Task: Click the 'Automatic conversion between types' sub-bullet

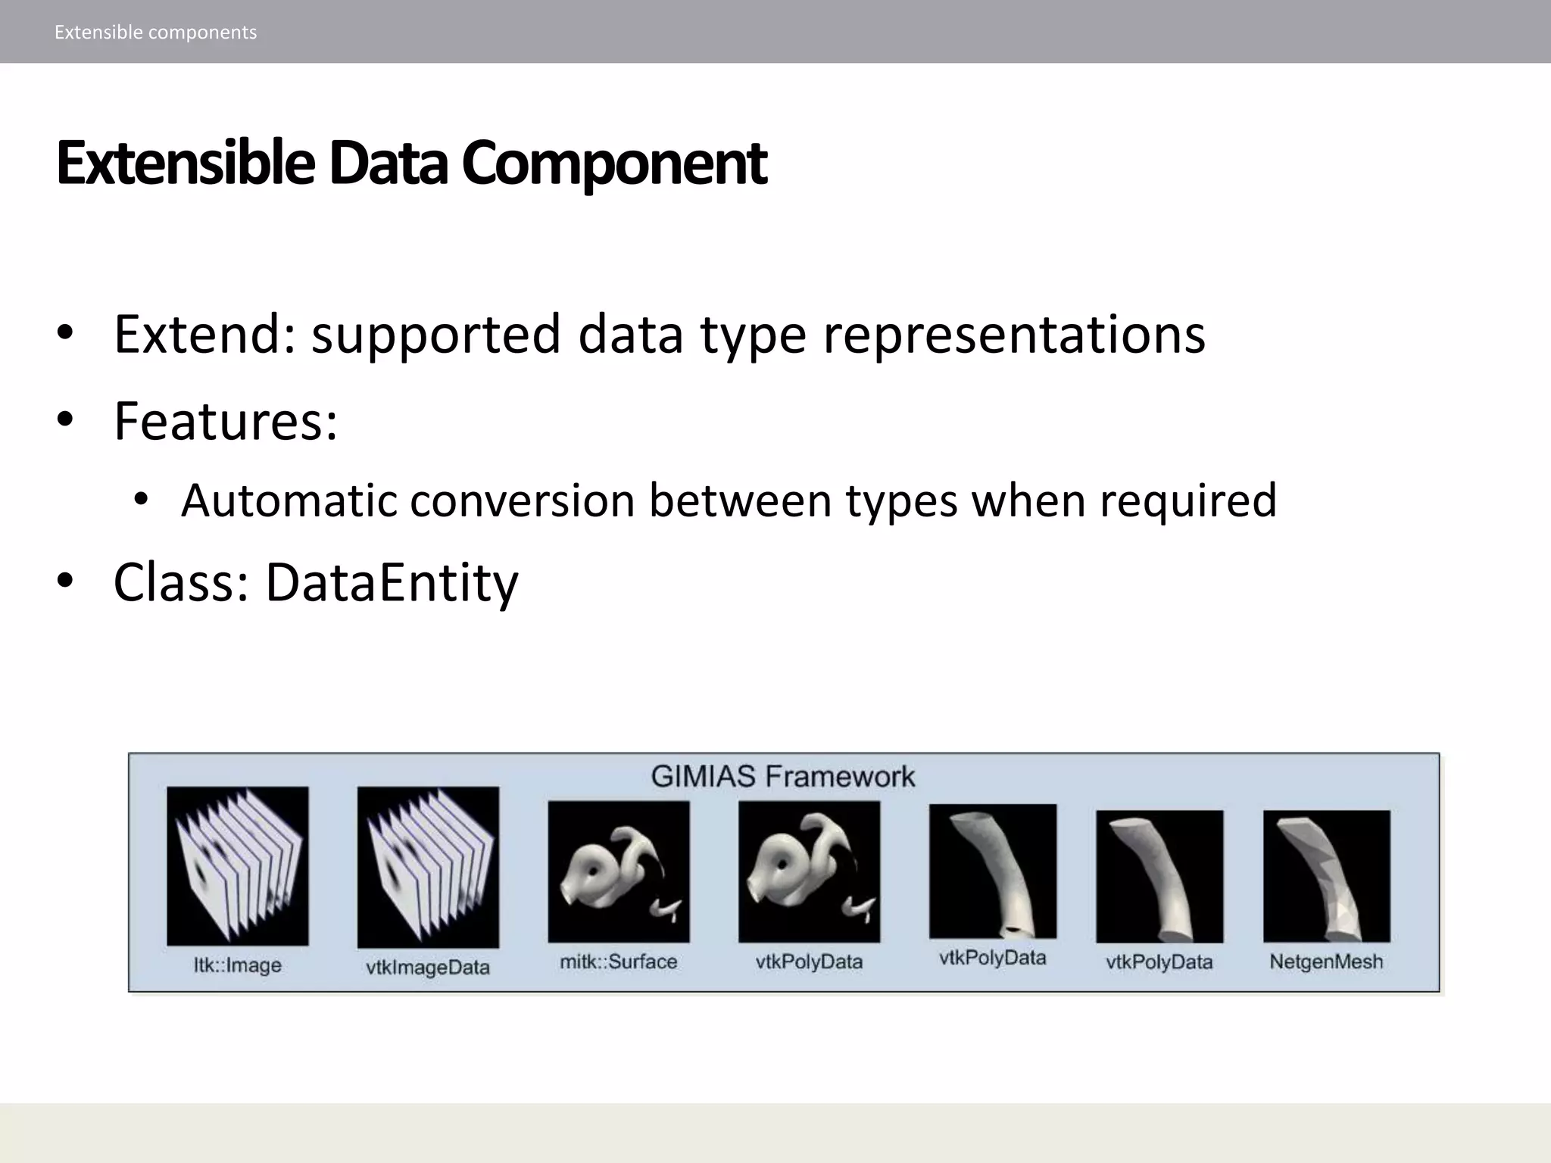Action: 729,500
